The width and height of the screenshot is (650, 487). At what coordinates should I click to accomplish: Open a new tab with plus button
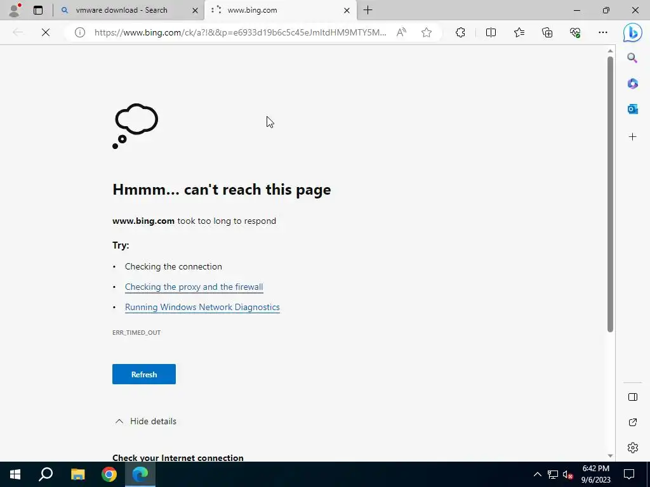(x=368, y=10)
